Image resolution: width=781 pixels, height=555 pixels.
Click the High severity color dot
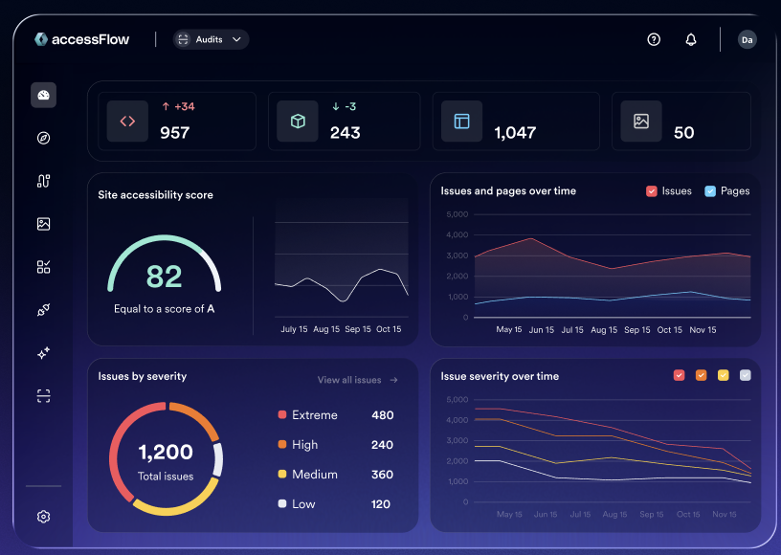coord(282,444)
